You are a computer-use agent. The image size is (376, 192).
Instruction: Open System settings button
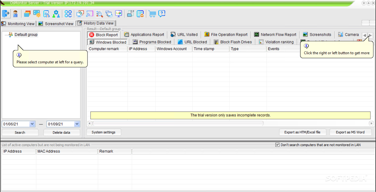point(103,132)
